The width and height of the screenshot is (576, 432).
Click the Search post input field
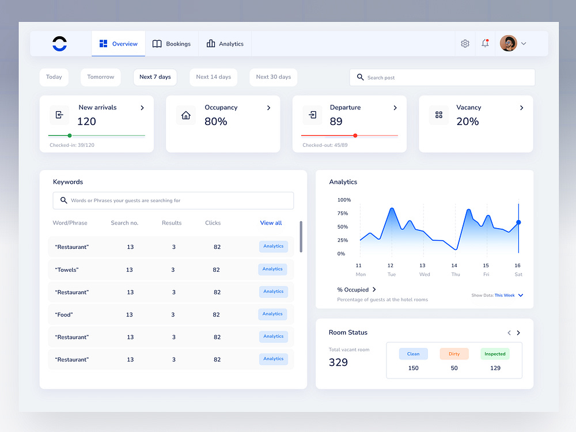pos(442,78)
